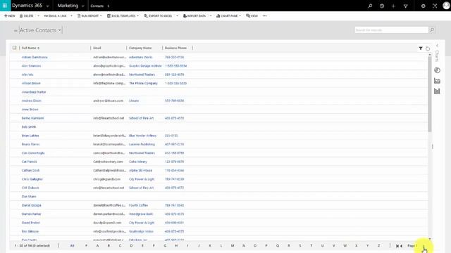Viewport: 451px width, 253px height.
Task: Open the Andrew Dixon contact
Action: click(x=31, y=100)
